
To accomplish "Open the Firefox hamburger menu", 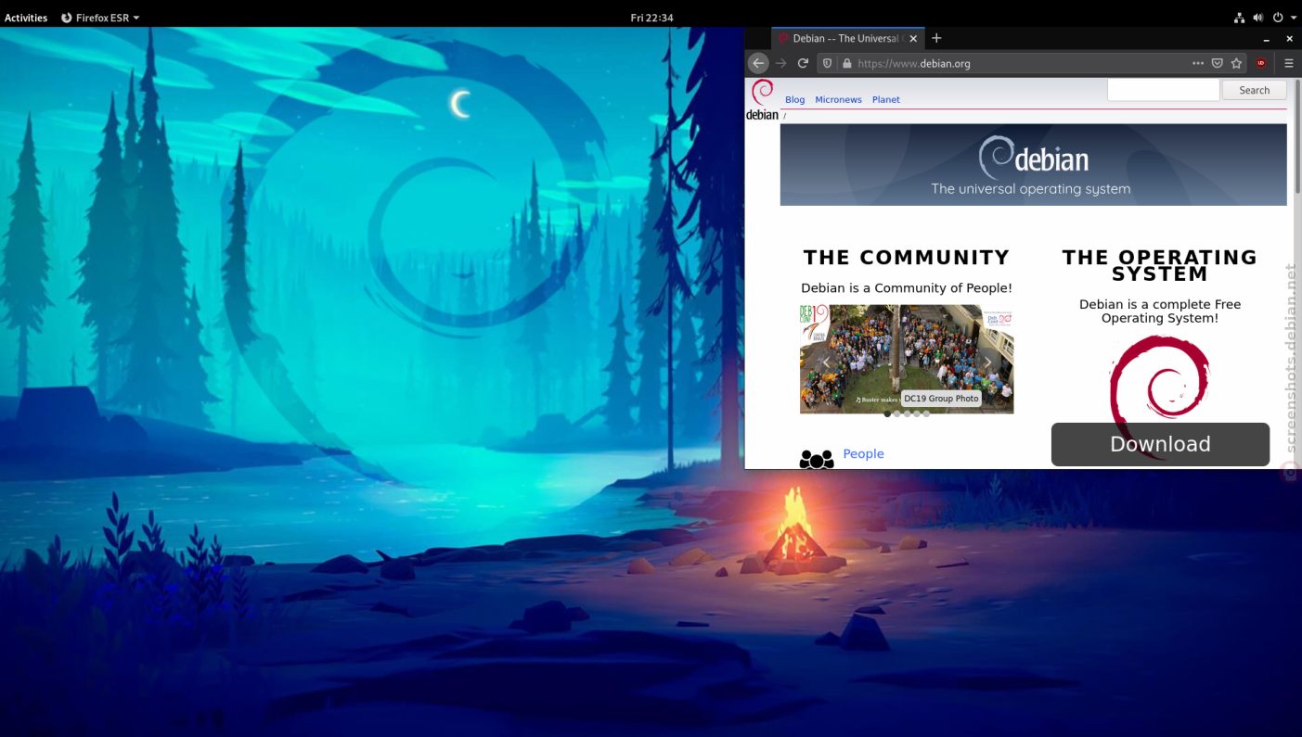I will pyautogui.click(x=1289, y=63).
